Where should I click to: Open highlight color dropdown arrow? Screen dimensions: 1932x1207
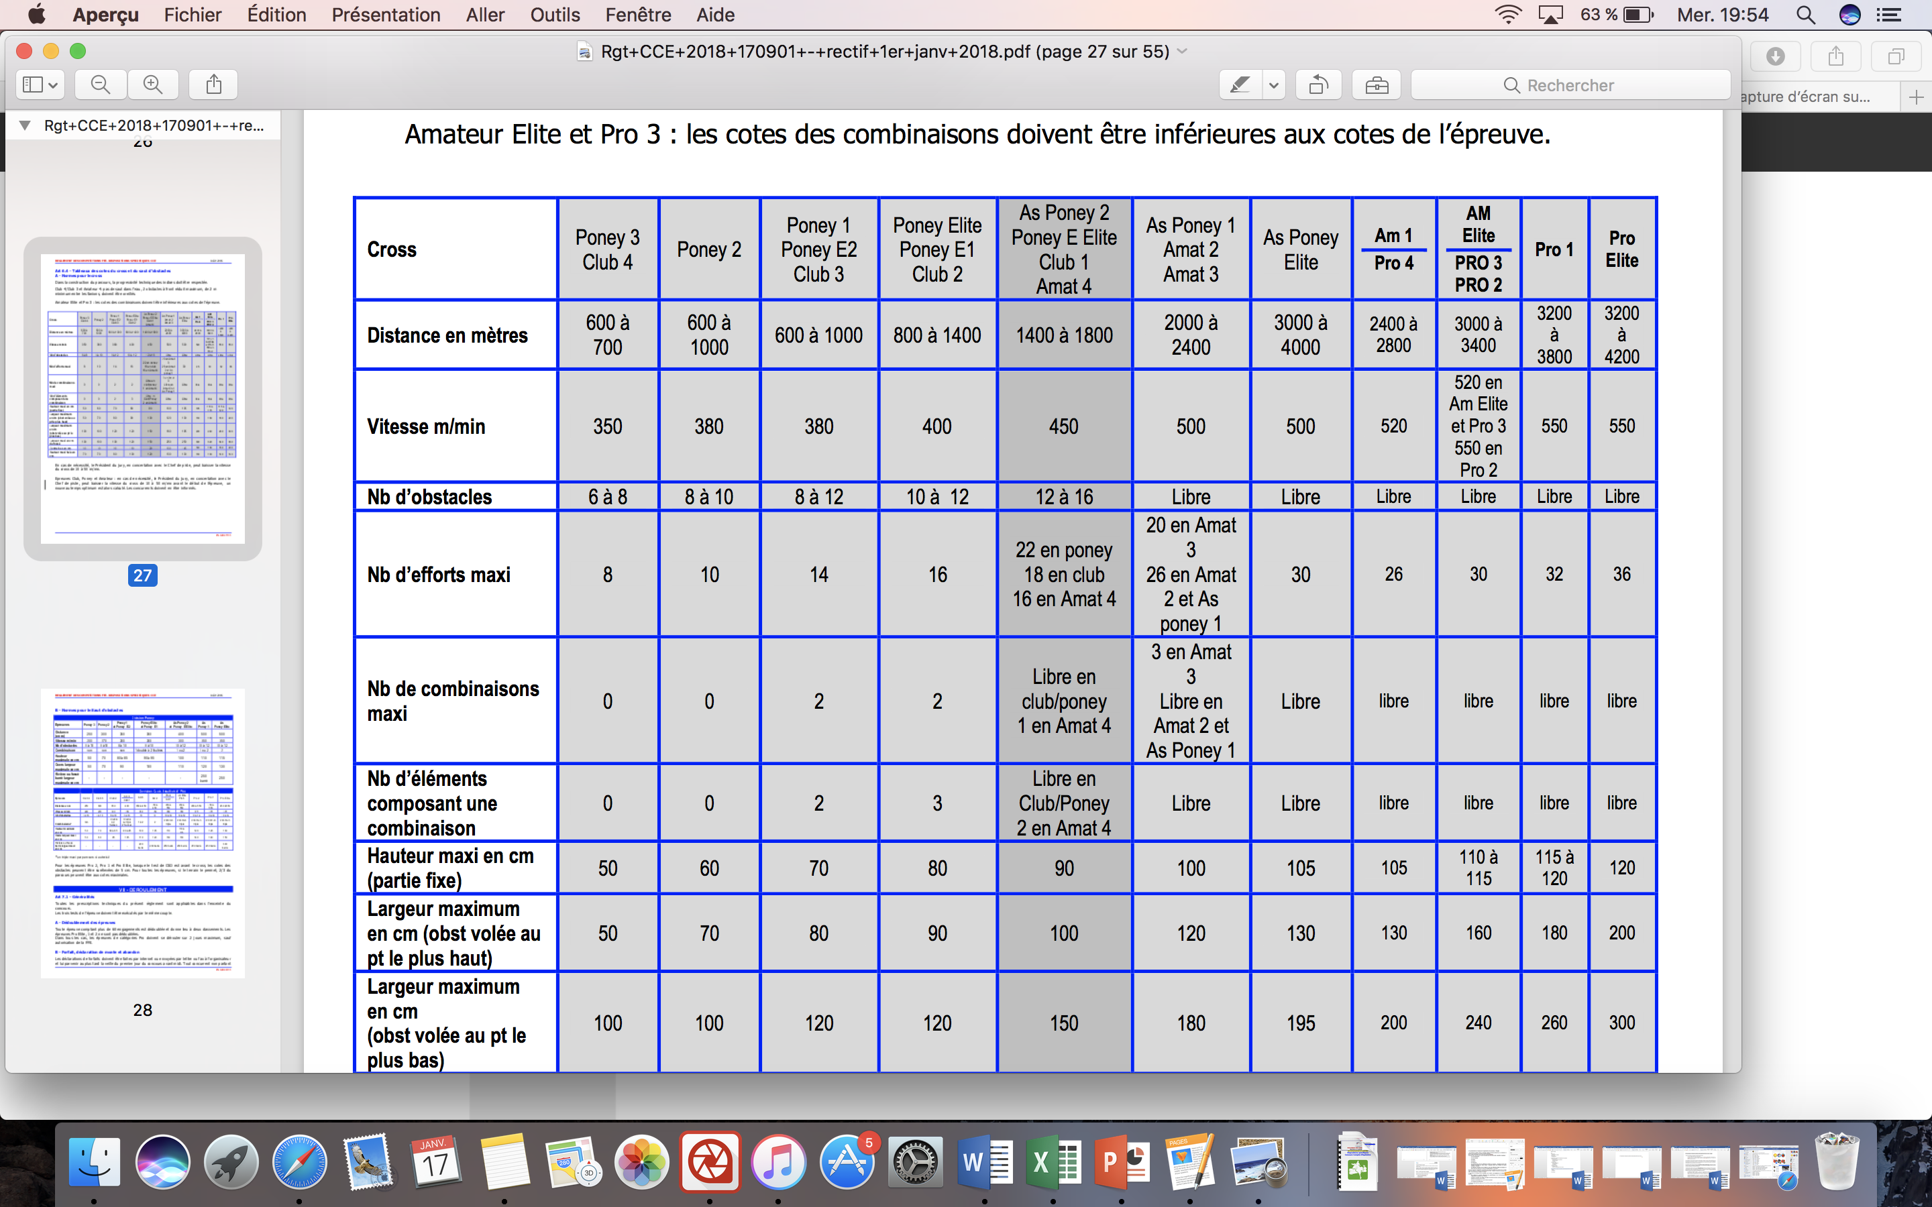pyautogui.click(x=1273, y=84)
